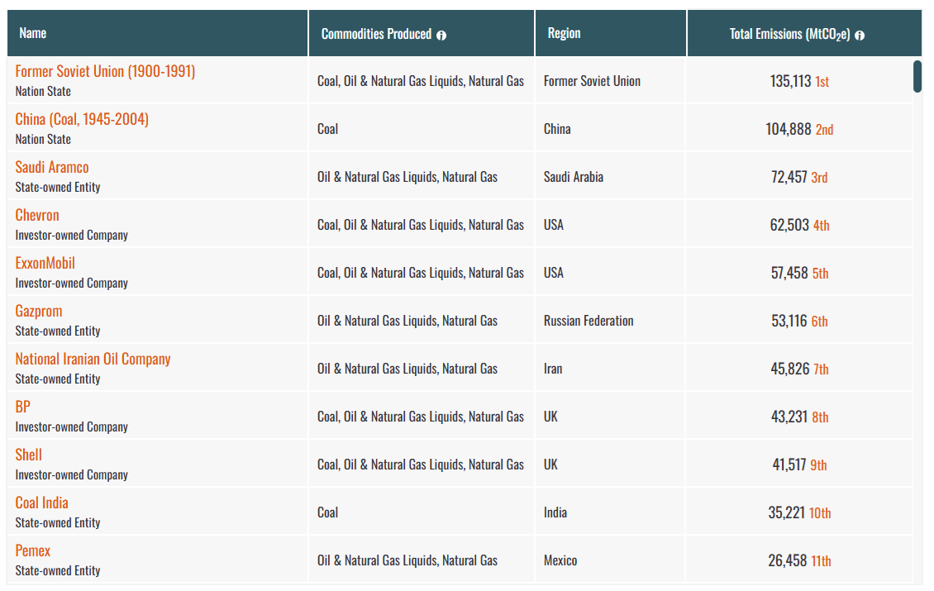Viewport: 934px width, 591px height.
Task: Click the Region column header
Action: 564,33
